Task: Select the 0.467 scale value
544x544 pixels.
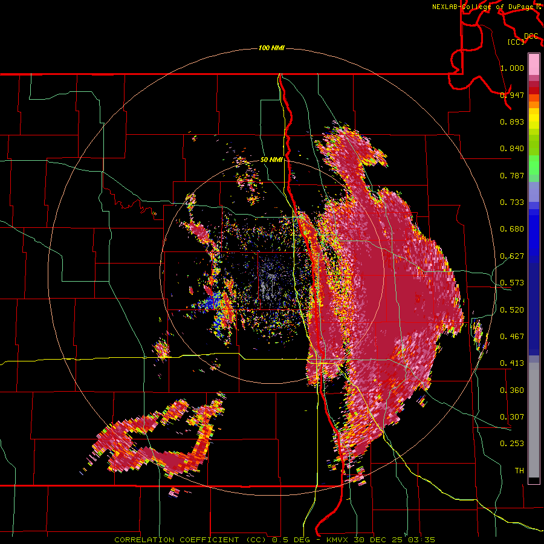Action: (512, 337)
